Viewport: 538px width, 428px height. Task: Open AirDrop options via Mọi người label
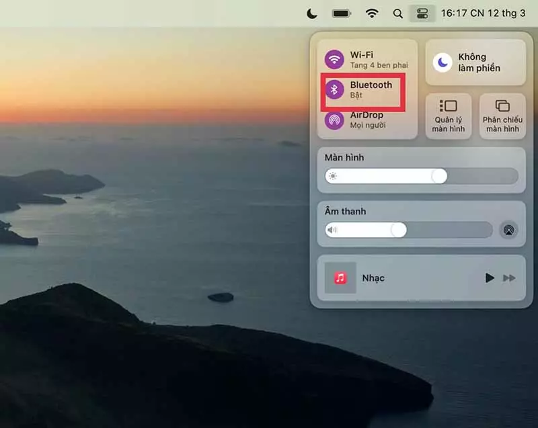click(x=368, y=125)
